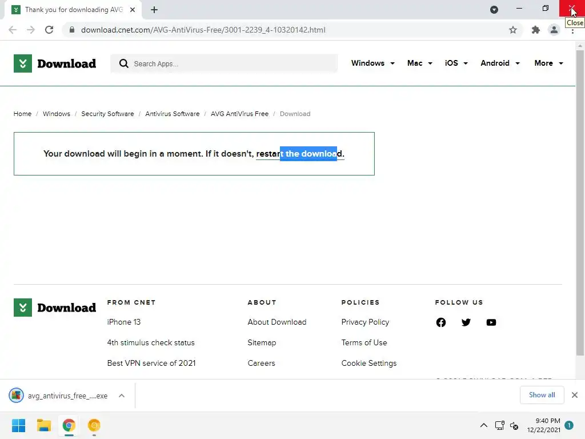Open the Windows Start button
The image size is (585, 439).
(x=18, y=425)
